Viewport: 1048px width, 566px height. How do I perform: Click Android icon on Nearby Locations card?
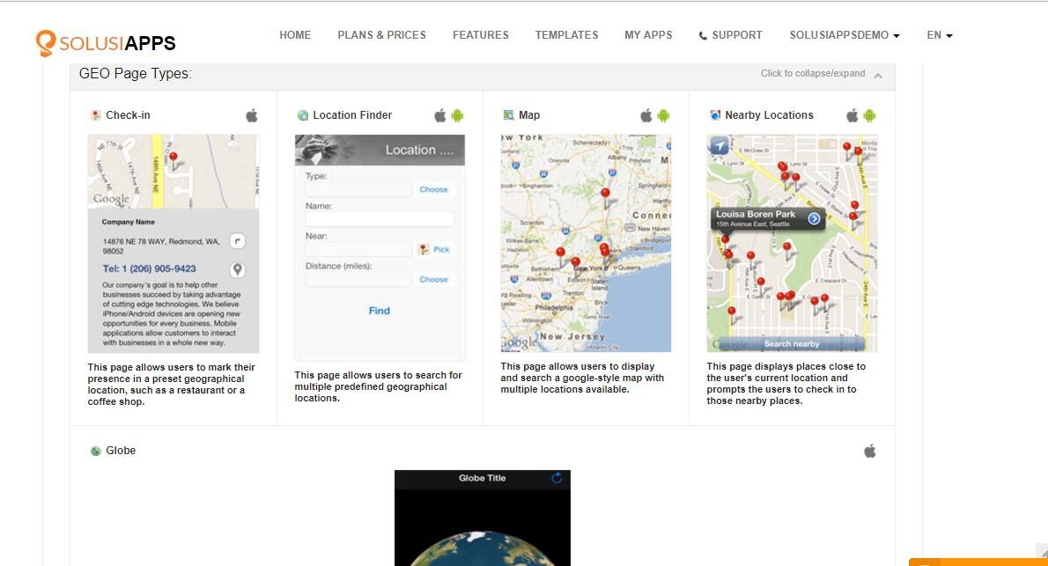pyautogui.click(x=869, y=115)
